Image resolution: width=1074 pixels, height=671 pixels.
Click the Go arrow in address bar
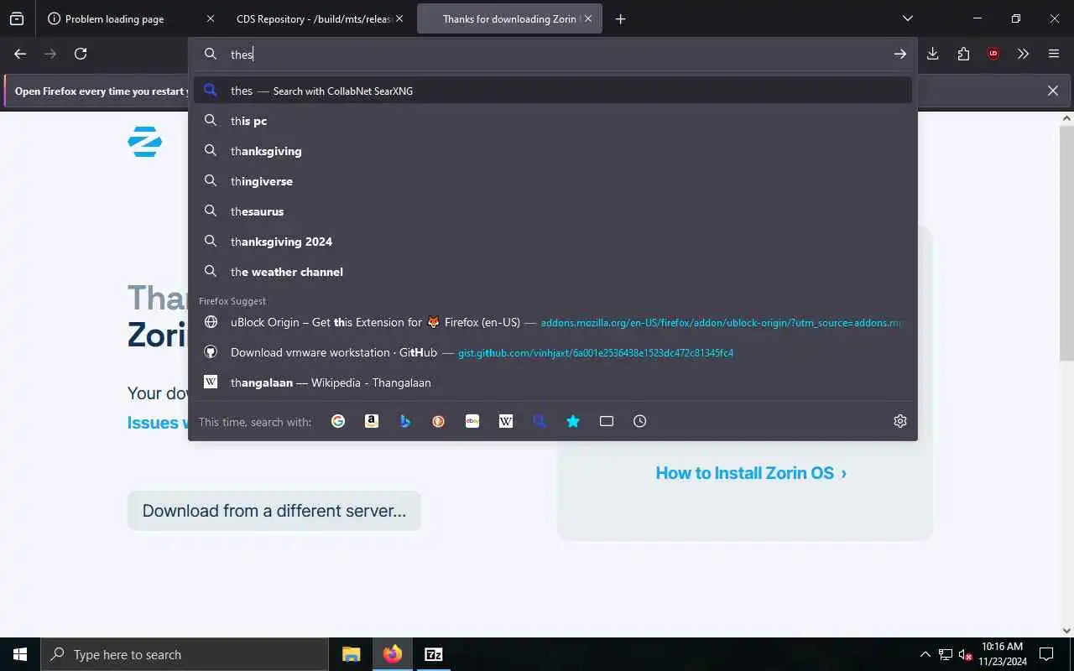pyautogui.click(x=899, y=54)
